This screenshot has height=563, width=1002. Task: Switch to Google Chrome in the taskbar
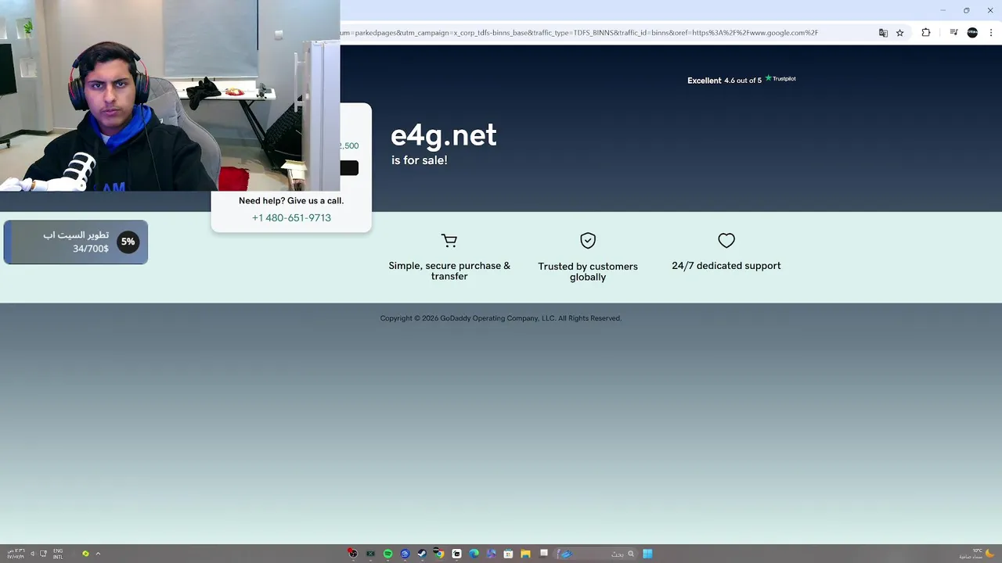coord(439,554)
